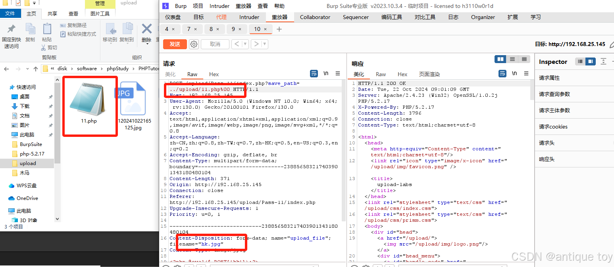Click Explorer back navigation arrow
The width and height of the screenshot is (614, 267).
point(6,69)
